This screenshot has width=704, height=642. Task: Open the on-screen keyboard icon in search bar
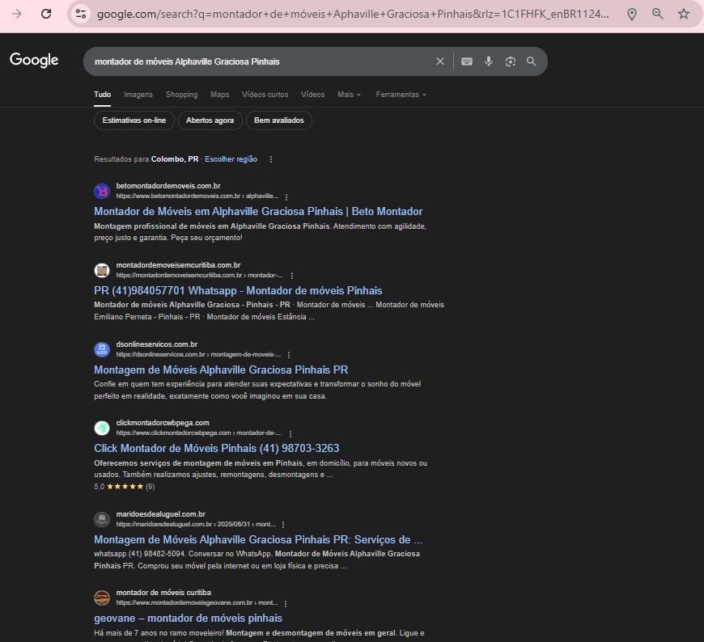click(467, 61)
